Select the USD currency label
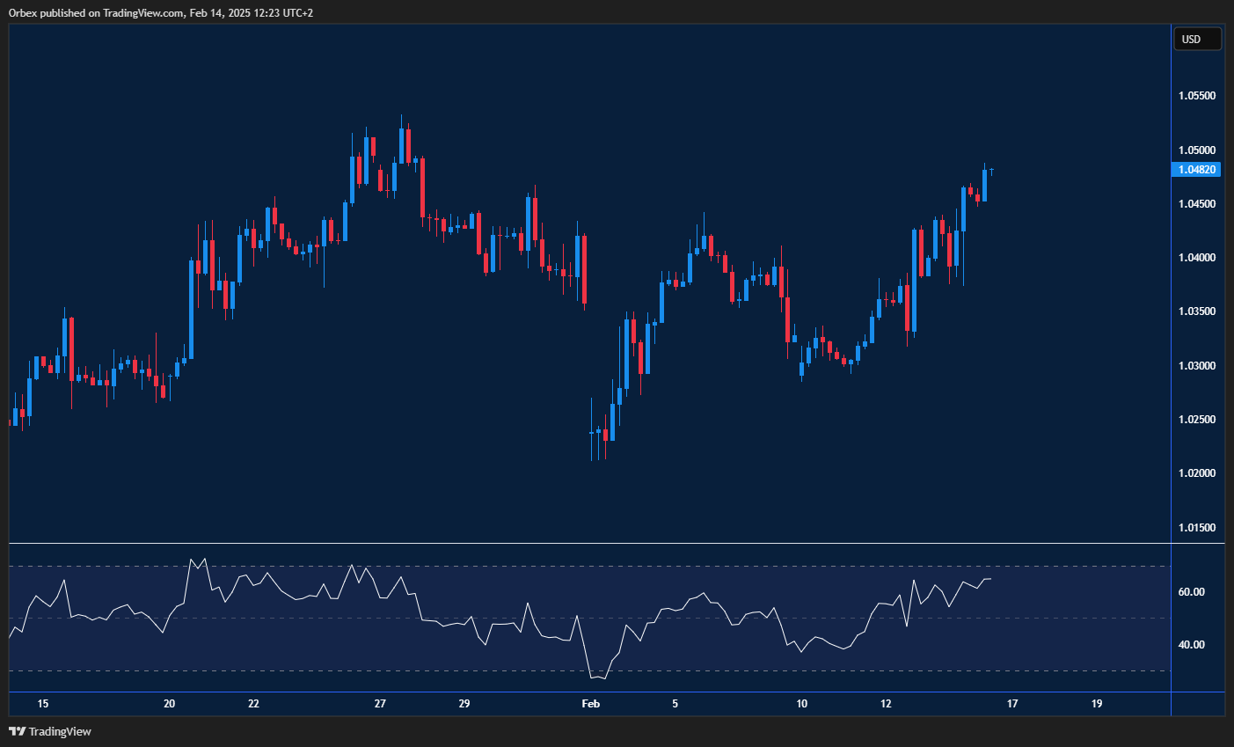This screenshot has width=1234, height=747. tap(1197, 39)
